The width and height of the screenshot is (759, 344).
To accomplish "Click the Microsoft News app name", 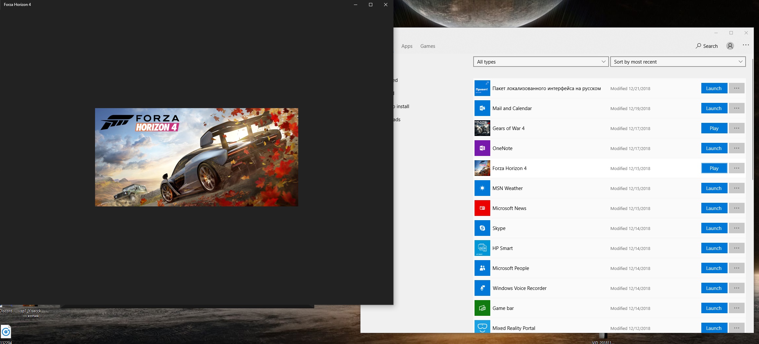I will coord(509,208).
